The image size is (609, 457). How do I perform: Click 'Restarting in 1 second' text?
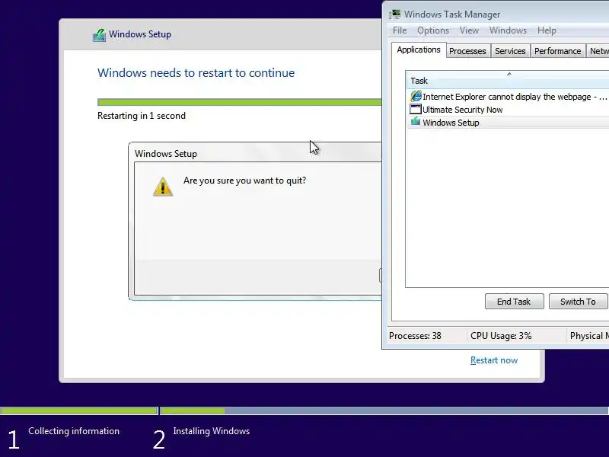pyautogui.click(x=142, y=116)
